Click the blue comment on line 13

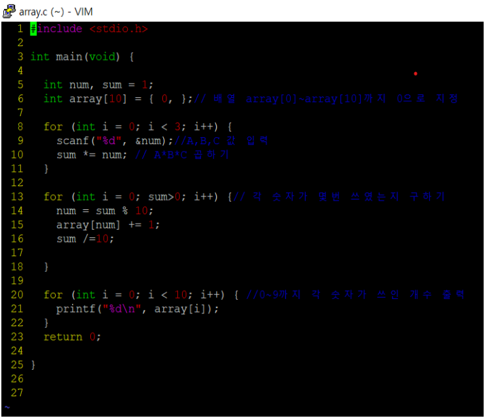(x=339, y=197)
